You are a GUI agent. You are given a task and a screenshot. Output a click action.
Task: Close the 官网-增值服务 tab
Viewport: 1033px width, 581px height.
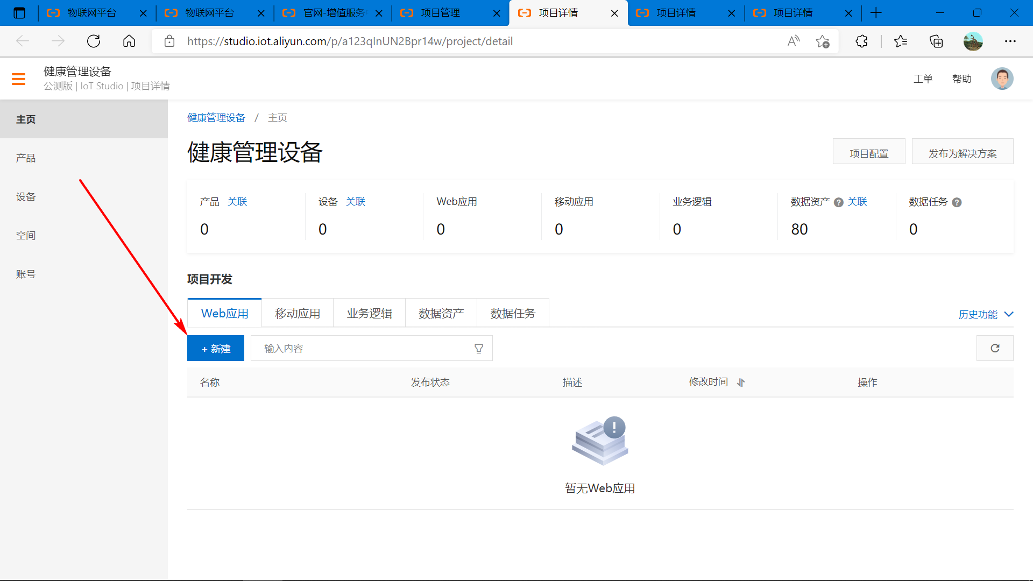point(379,13)
